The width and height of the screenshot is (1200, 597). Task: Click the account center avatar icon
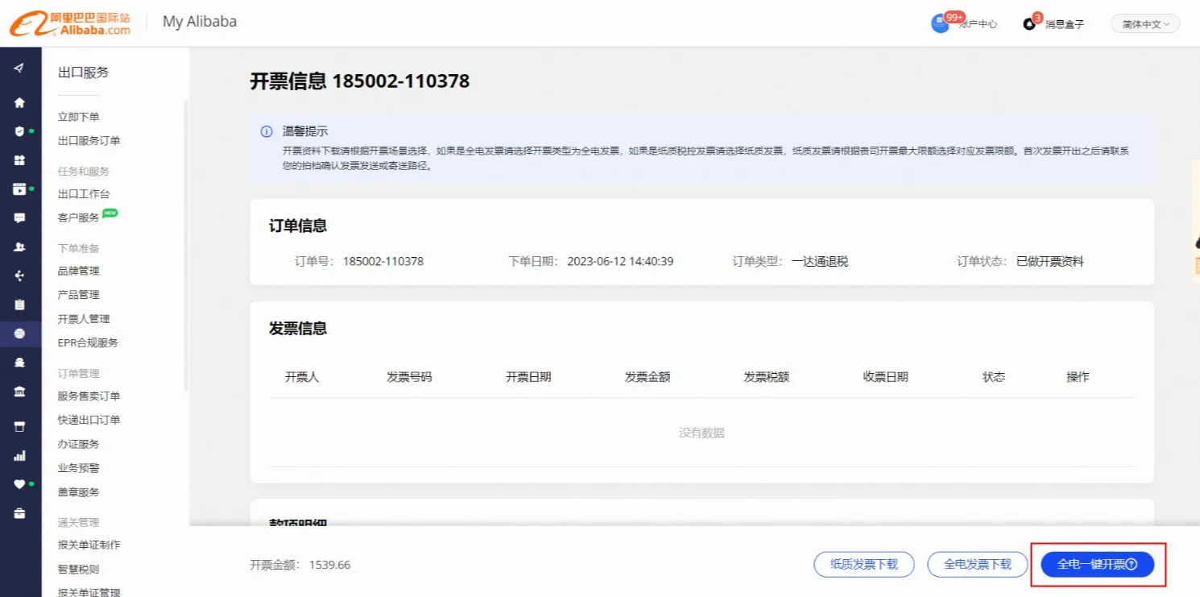tap(940, 23)
